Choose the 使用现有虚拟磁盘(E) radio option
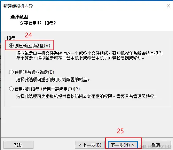173x150 pixels. point(11,72)
